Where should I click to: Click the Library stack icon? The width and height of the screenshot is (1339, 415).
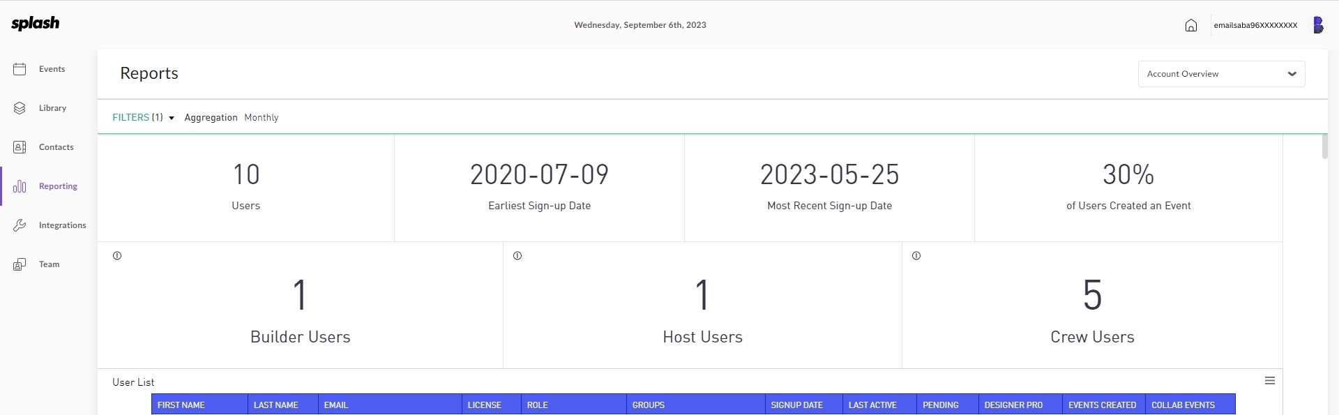(20, 108)
